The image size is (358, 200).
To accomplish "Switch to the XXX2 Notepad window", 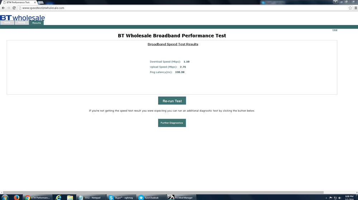I will 91,197.
